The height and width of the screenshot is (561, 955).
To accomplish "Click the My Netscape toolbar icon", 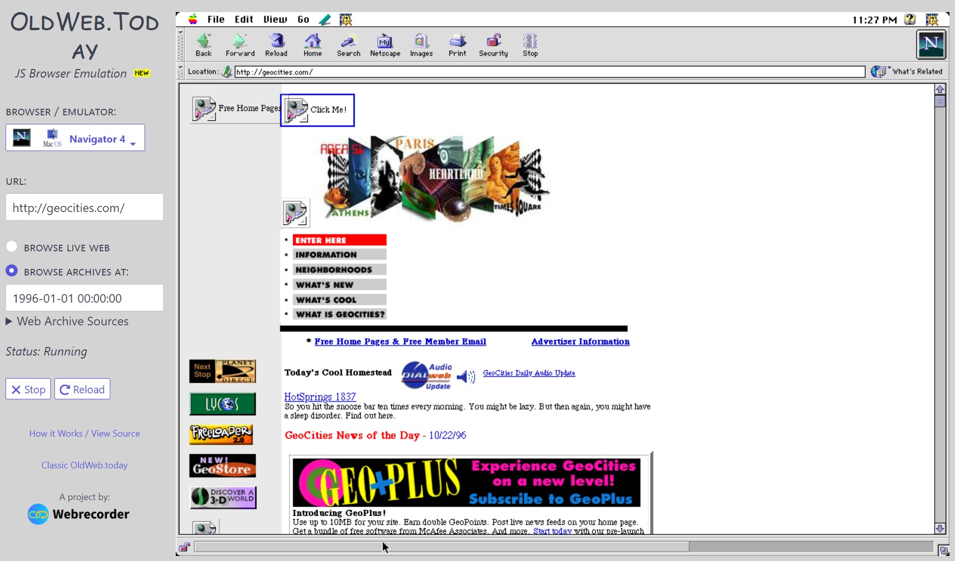I will 385,45.
